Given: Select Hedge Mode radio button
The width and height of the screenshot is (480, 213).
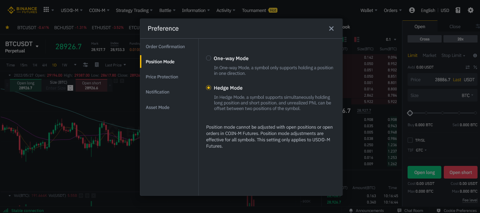Looking at the screenshot, I should [209, 88].
